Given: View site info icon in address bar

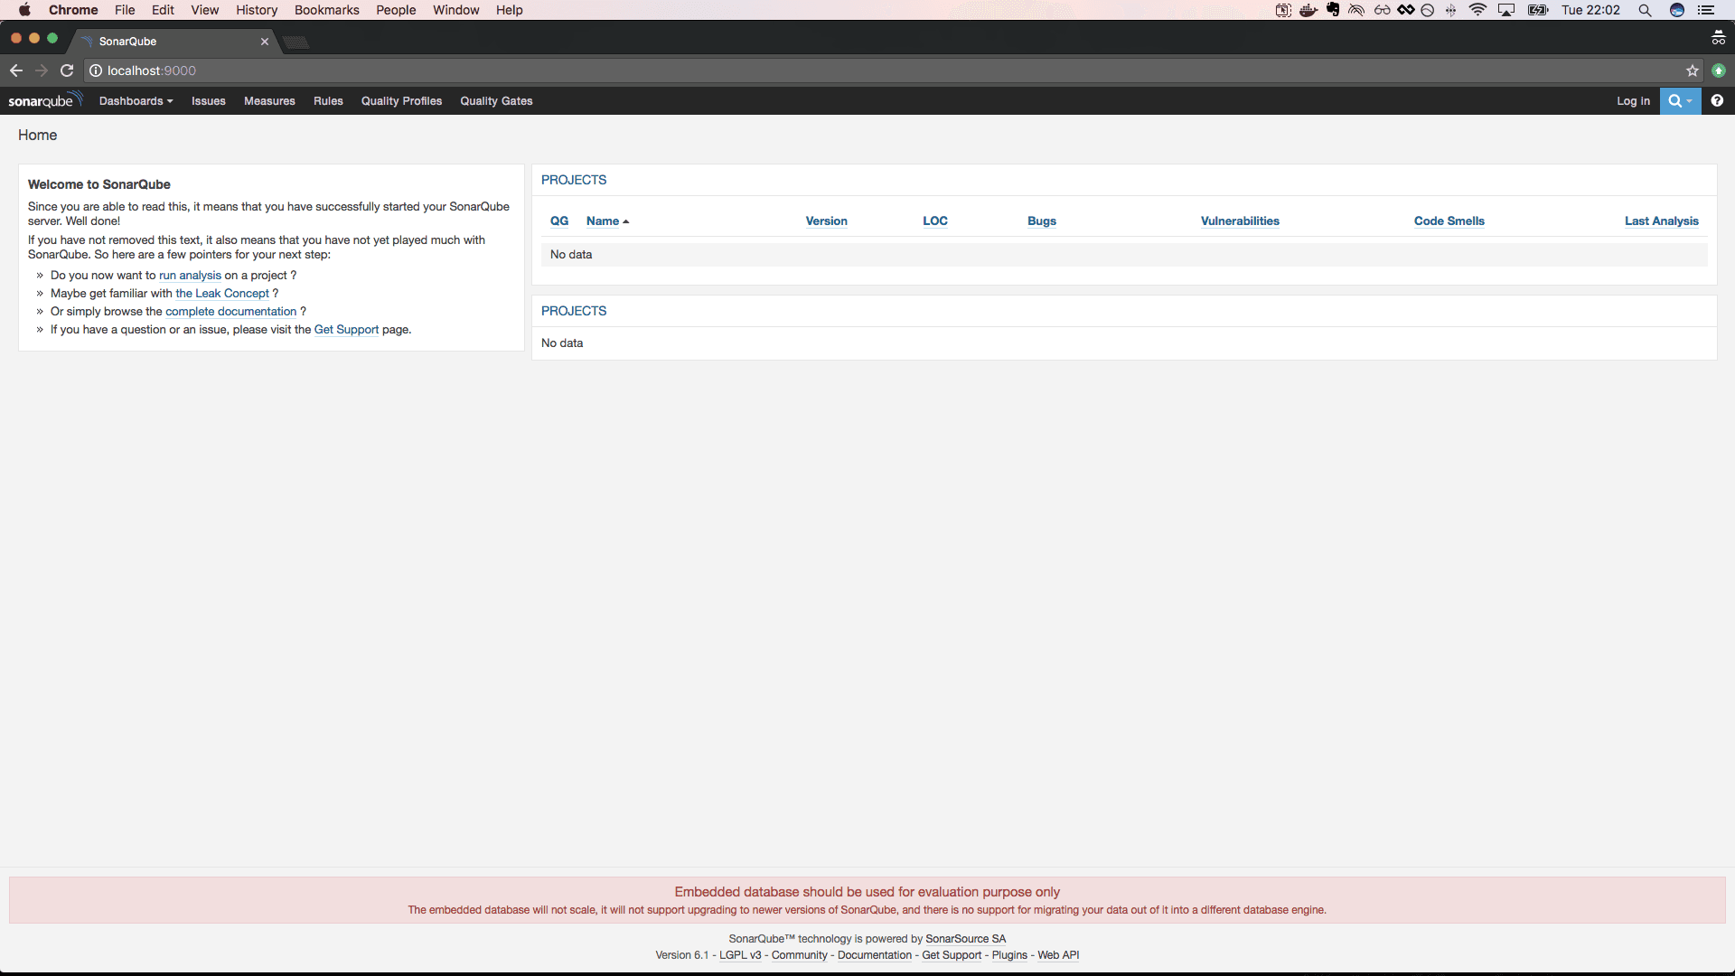Looking at the screenshot, I should 96,70.
